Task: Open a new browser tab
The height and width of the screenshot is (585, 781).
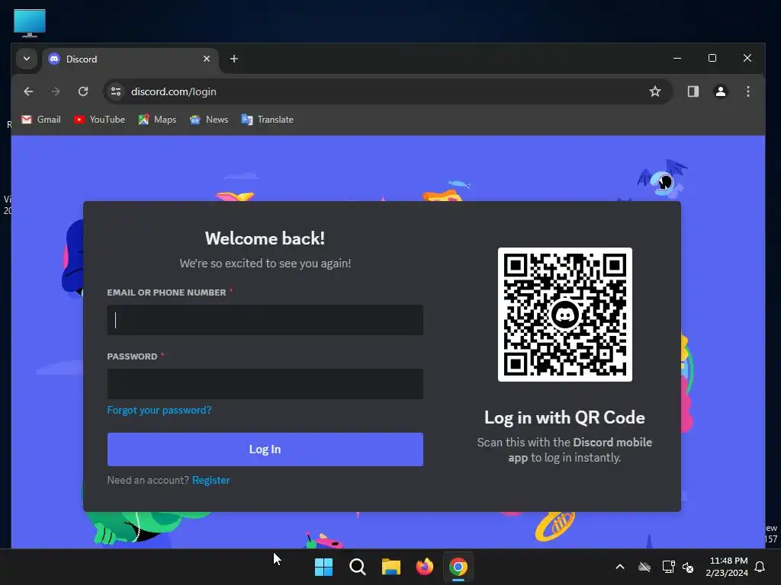Action: [x=233, y=59]
